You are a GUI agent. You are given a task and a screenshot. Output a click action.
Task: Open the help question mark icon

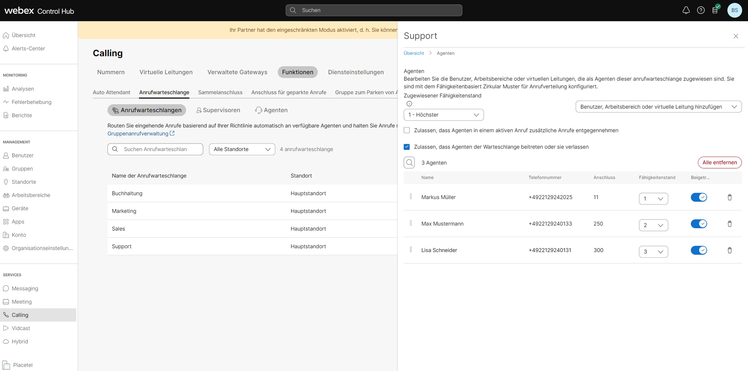(x=701, y=10)
